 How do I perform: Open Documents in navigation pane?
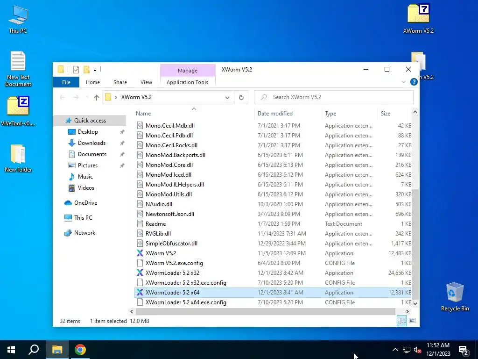click(x=92, y=154)
